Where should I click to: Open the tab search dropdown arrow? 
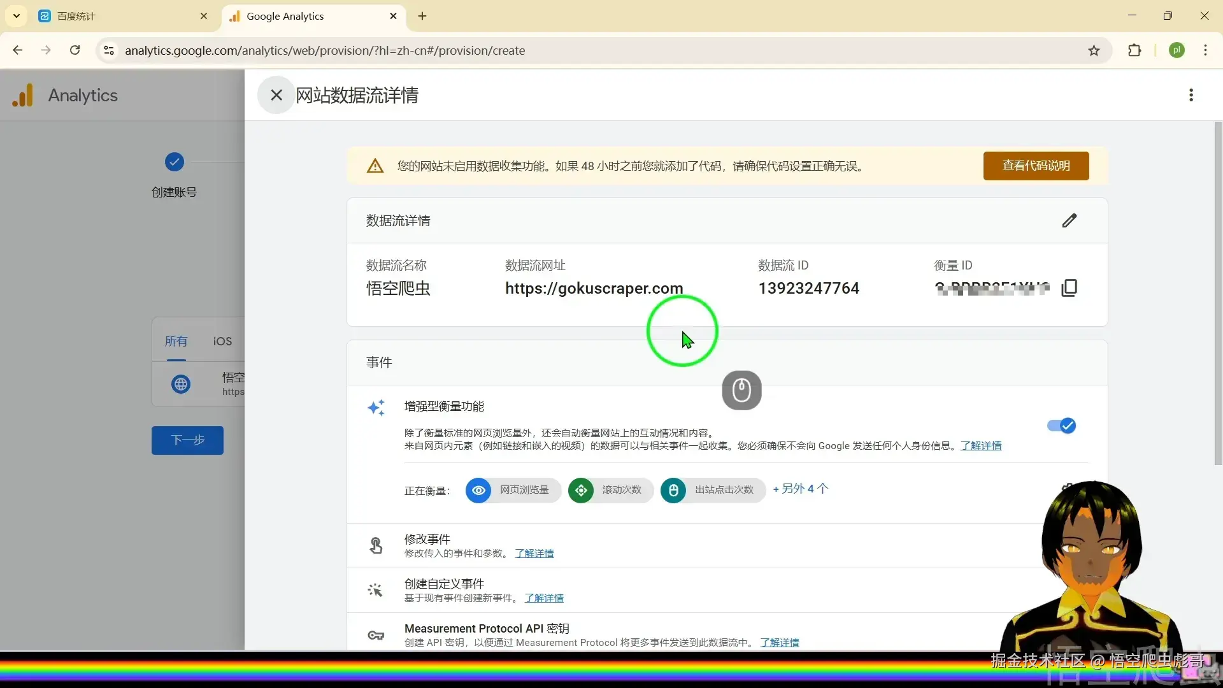pos(16,16)
